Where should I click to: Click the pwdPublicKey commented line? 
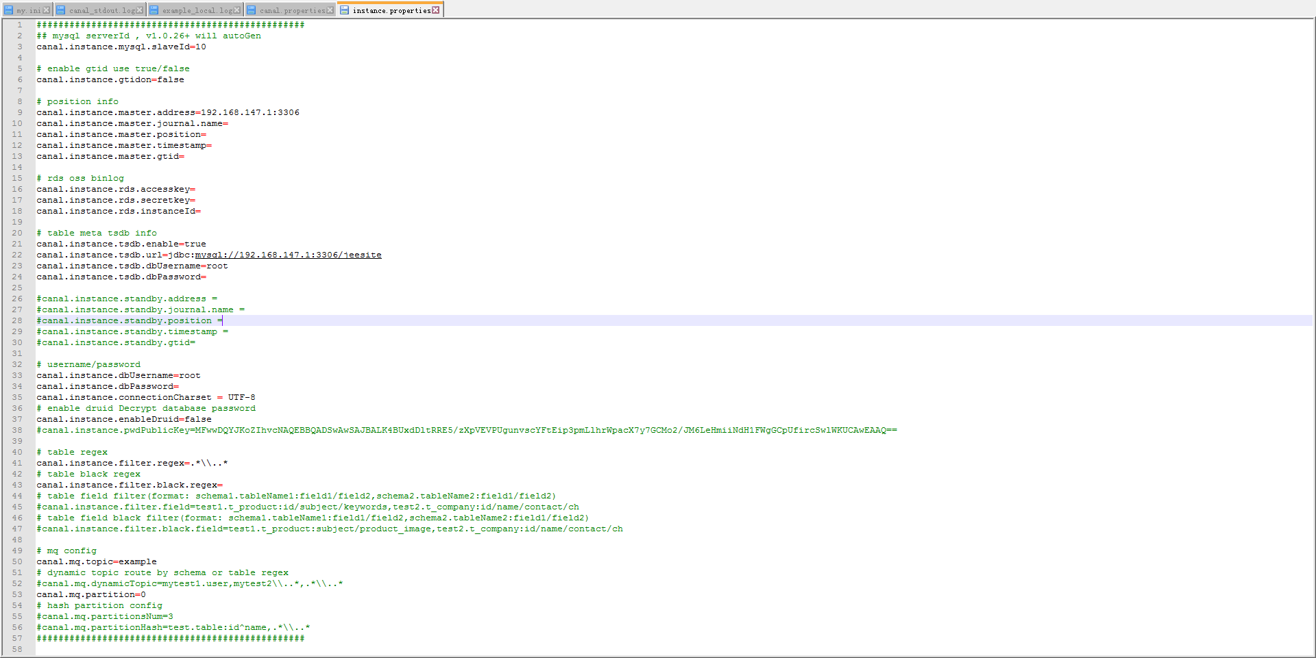point(467,430)
